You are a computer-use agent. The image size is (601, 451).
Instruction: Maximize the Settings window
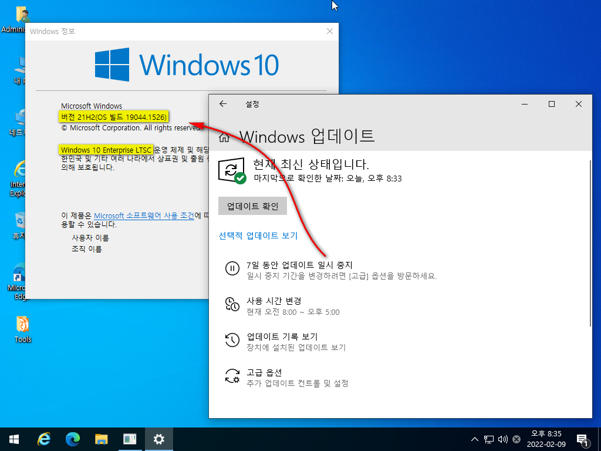(x=552, y=104)
